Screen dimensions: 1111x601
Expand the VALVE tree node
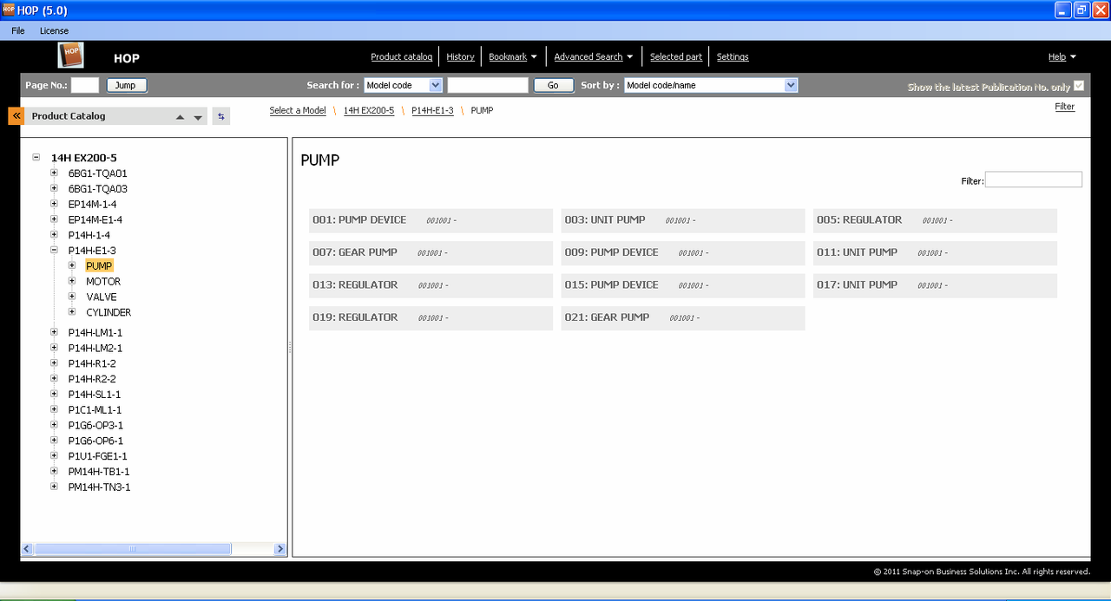coord(72,297)
